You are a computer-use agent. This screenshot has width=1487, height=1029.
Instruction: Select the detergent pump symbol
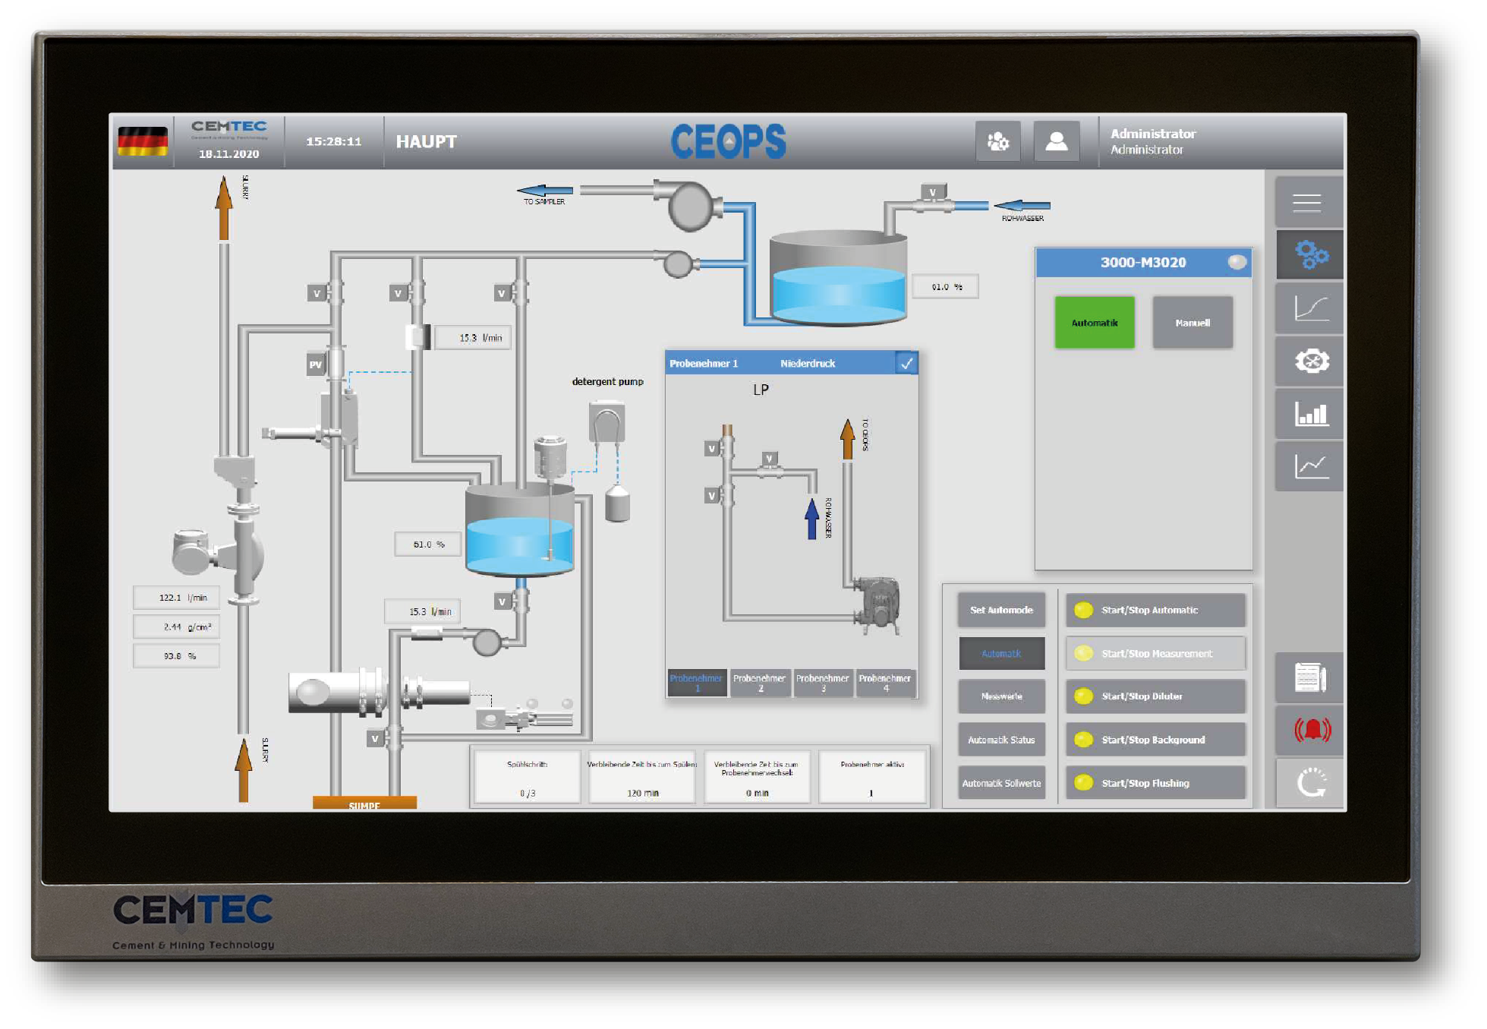pos(606,422)
